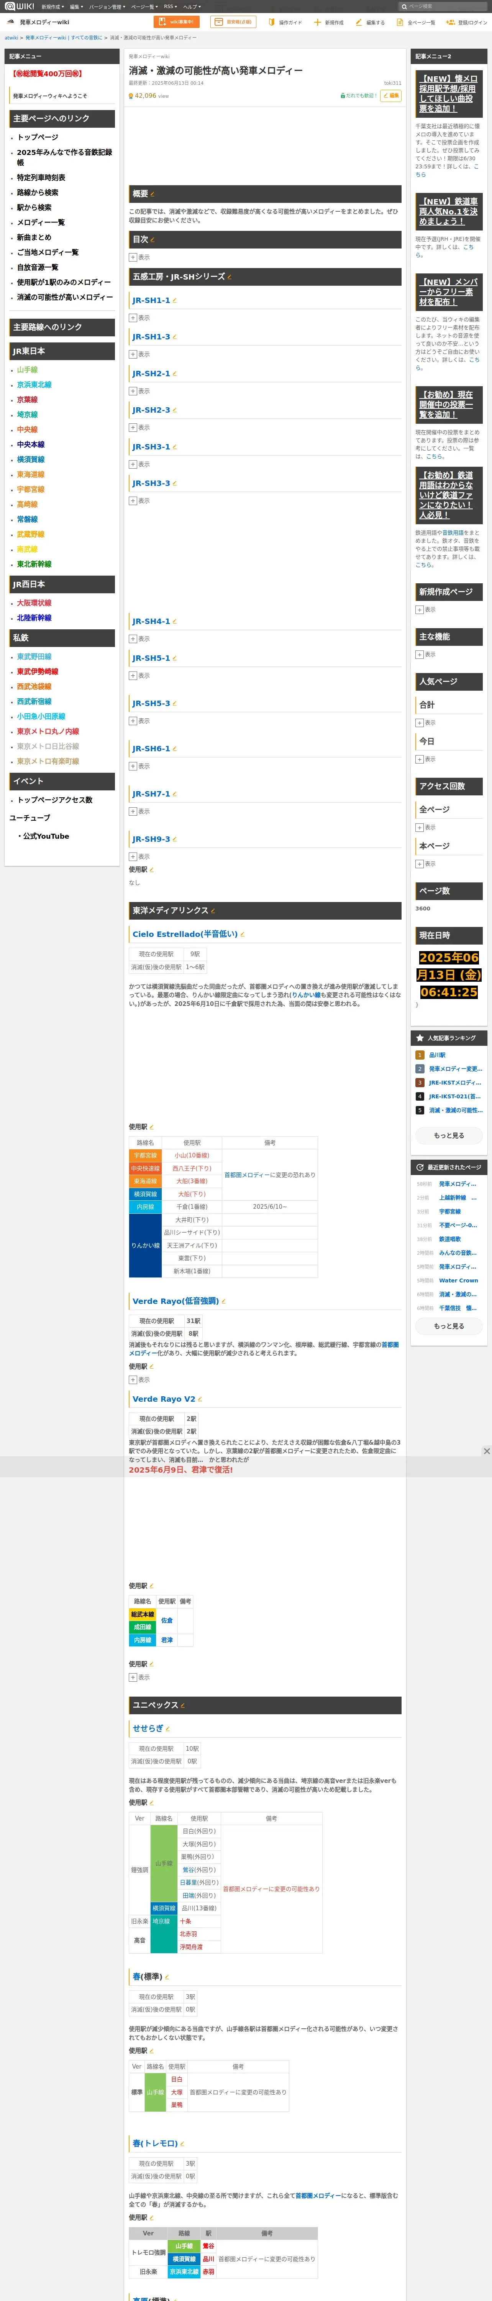This screenshot has width=492, height=2301.
Task: Click the 千倉(1番線) station cell
Action: click(x=192, y=1207)
